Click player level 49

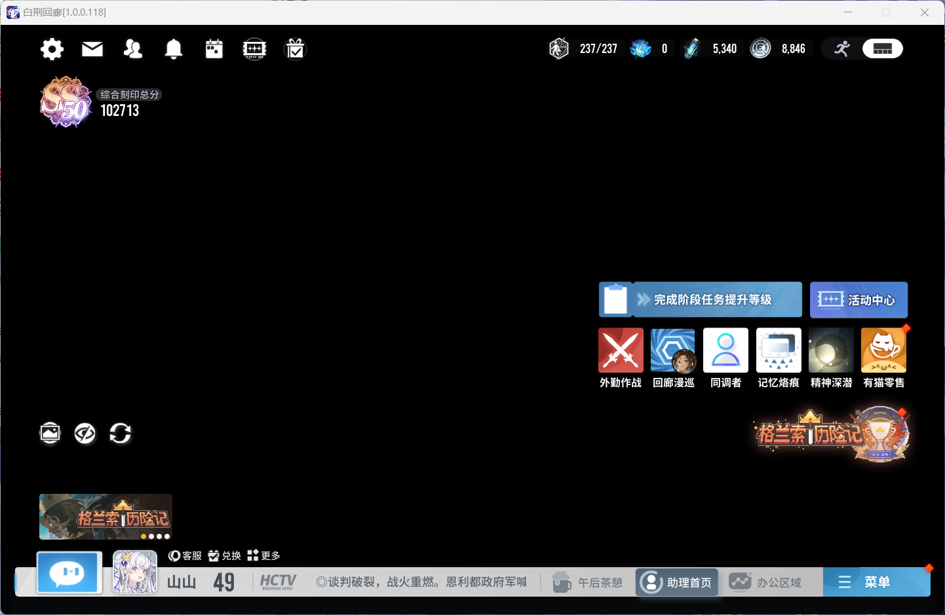pyautogui.click(x=224, y=582)
